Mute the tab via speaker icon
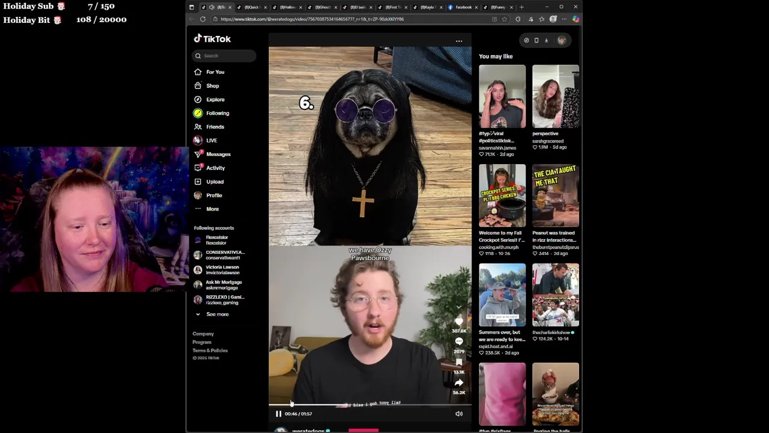 pyautogui.click(x=211, y=7)
